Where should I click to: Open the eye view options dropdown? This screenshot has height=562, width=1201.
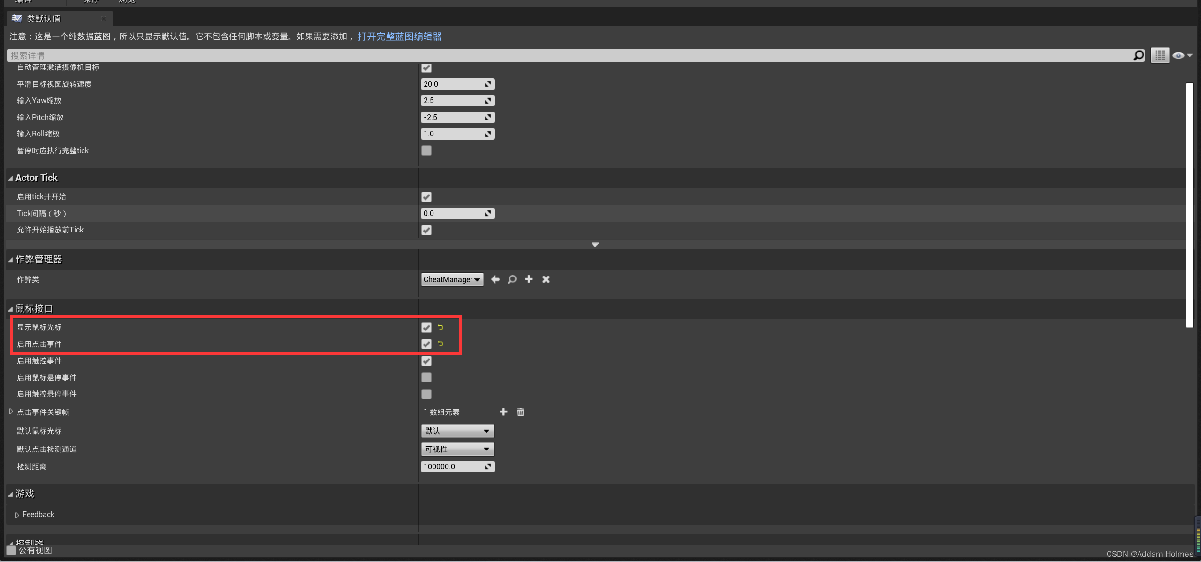tap(1182, 55)
